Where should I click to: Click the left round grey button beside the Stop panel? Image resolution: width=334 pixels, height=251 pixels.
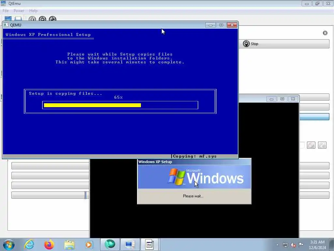(311, 145)
